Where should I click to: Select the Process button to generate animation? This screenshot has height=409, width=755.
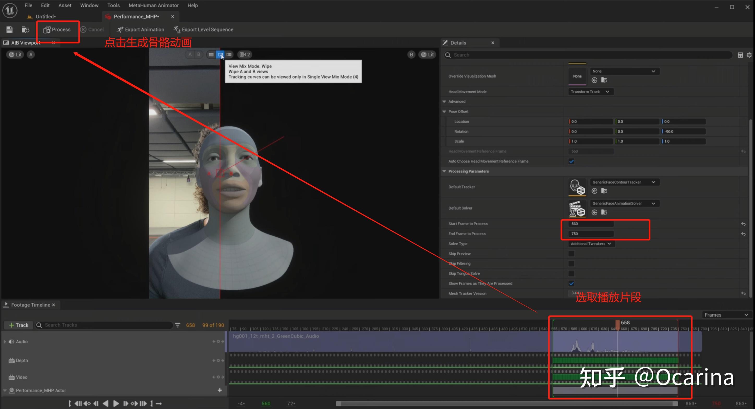57,29
